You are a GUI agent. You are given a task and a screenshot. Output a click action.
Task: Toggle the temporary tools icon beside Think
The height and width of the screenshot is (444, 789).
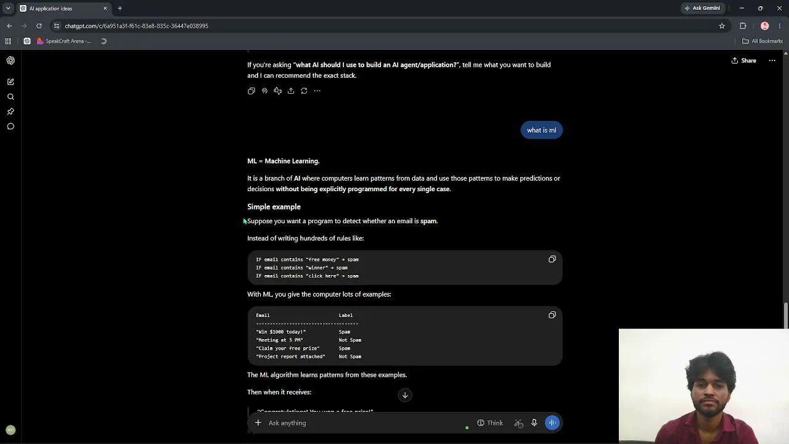click(518, 423)
